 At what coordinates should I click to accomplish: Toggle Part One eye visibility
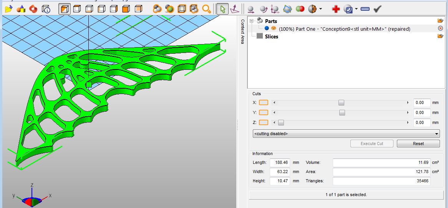tap(274, 28)
